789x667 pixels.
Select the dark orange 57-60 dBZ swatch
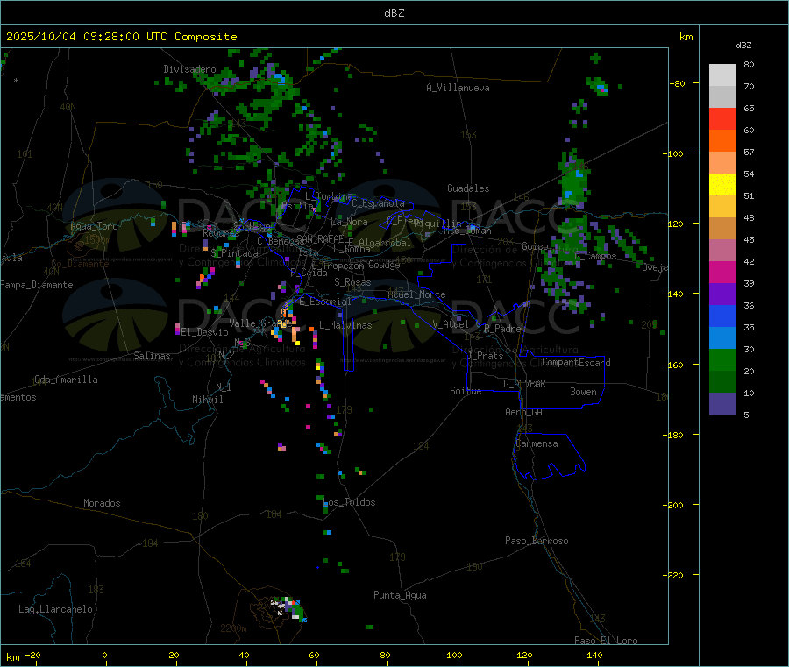[x=722, y=141]
